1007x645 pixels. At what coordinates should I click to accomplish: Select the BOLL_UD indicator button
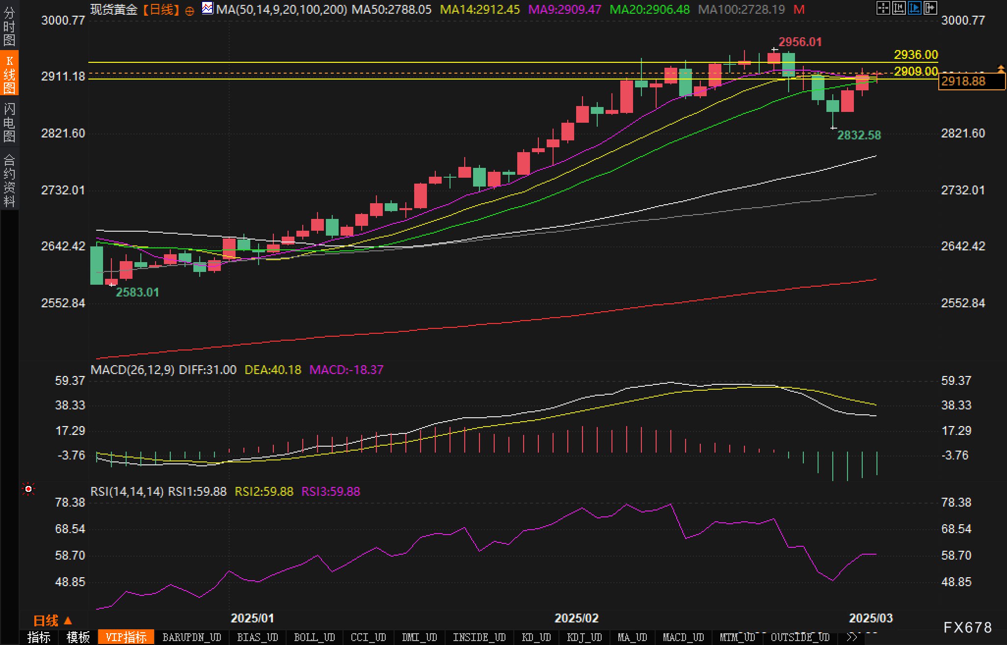[314, 637]
